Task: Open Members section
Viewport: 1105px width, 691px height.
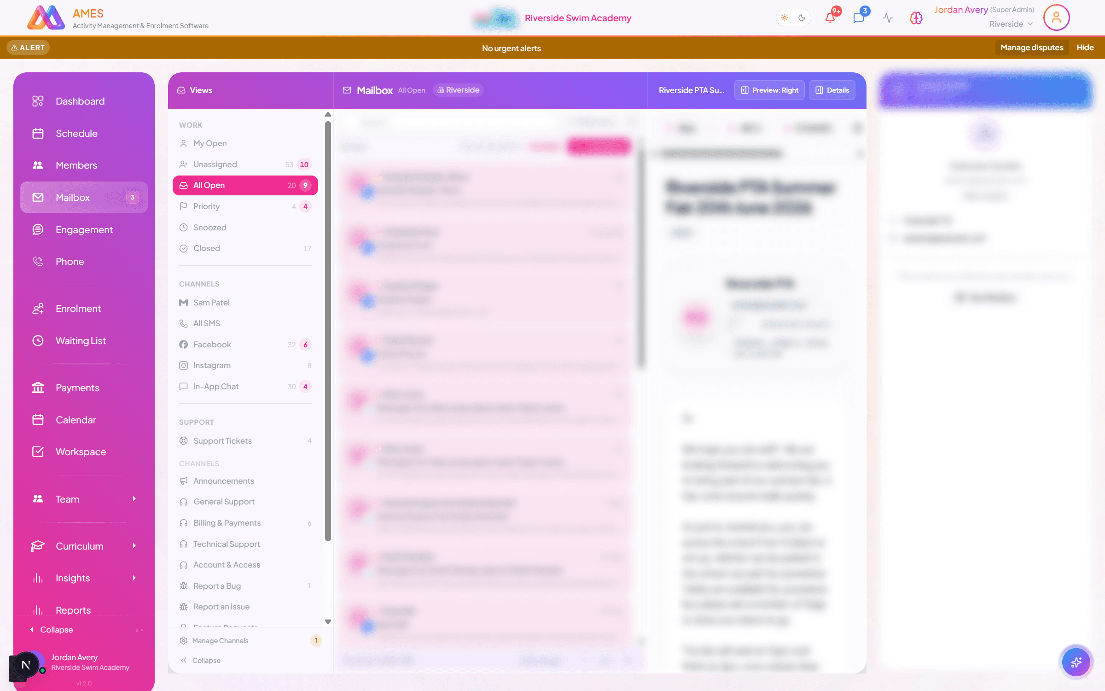Action: pyautogui.click(x=84, y=165)
